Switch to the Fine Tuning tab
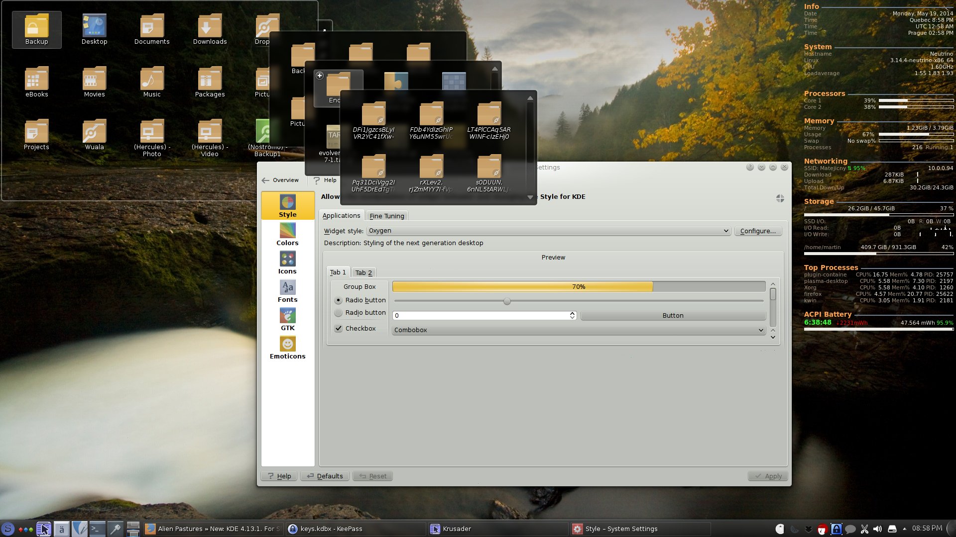 coord(386,216)
